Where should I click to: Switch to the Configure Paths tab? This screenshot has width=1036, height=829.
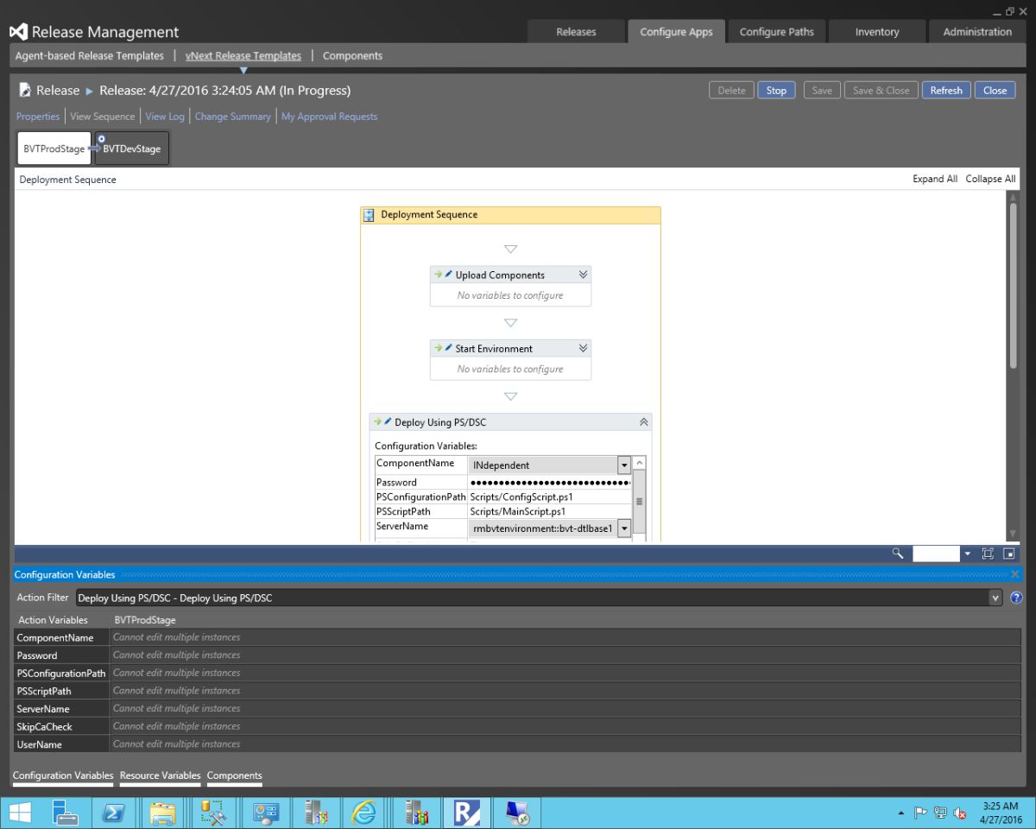777,32
